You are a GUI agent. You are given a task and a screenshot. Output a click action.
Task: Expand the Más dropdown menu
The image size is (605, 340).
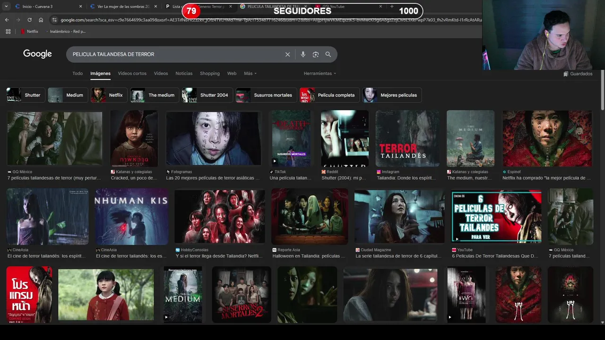click(250, 73)
